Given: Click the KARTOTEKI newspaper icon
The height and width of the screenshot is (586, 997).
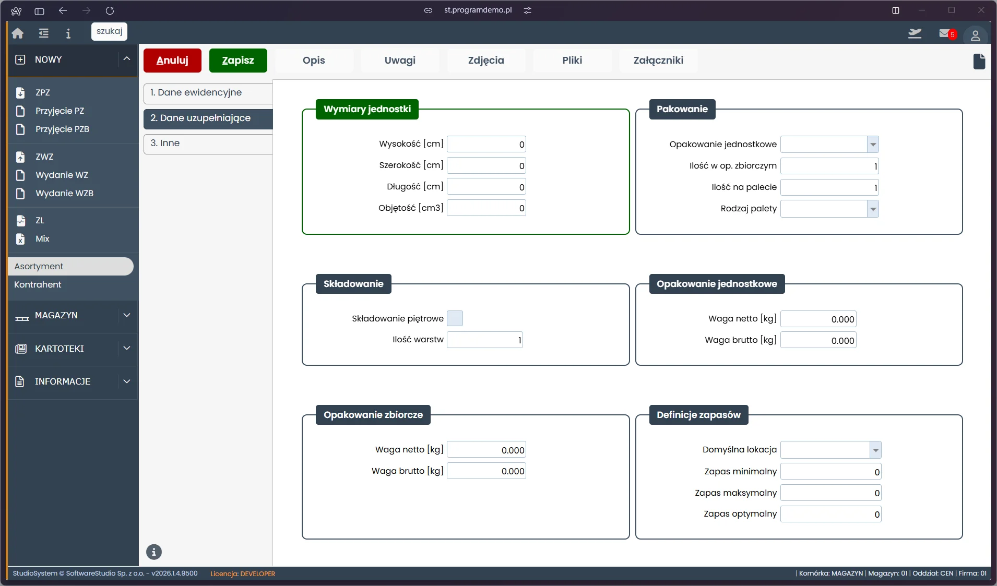Looking at the screenshot, I should tap(21, 349).
